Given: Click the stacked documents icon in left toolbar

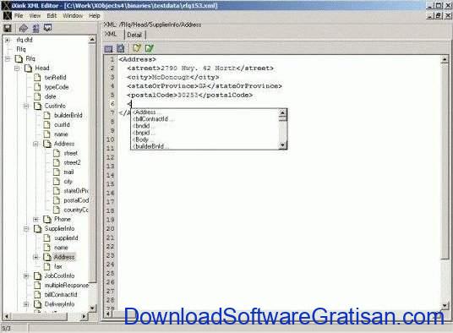Looking at the screenshot, I should pos(35,28).
